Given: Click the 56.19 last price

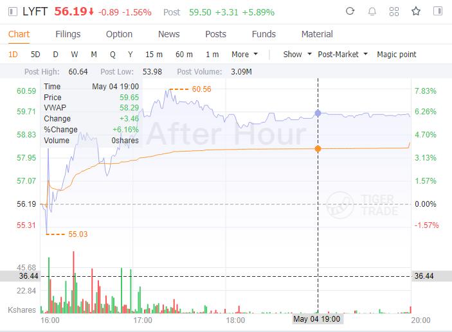Looking at the screenshot, I should tap(70, 12).
